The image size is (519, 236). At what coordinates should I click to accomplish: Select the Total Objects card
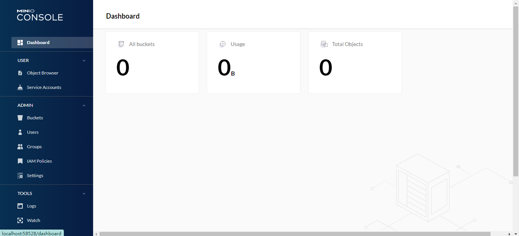tap(355, 62)
